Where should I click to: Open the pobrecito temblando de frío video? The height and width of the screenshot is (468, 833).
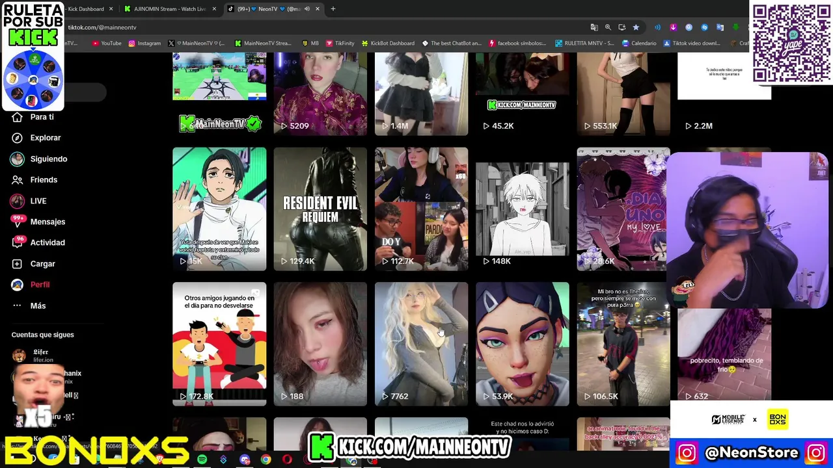[724, 354]
